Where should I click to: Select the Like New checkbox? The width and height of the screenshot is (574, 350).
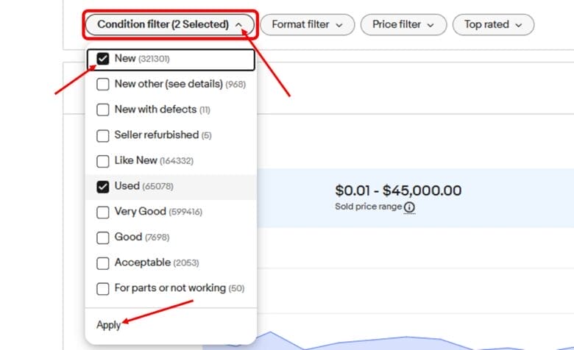[x=103, y=161]
